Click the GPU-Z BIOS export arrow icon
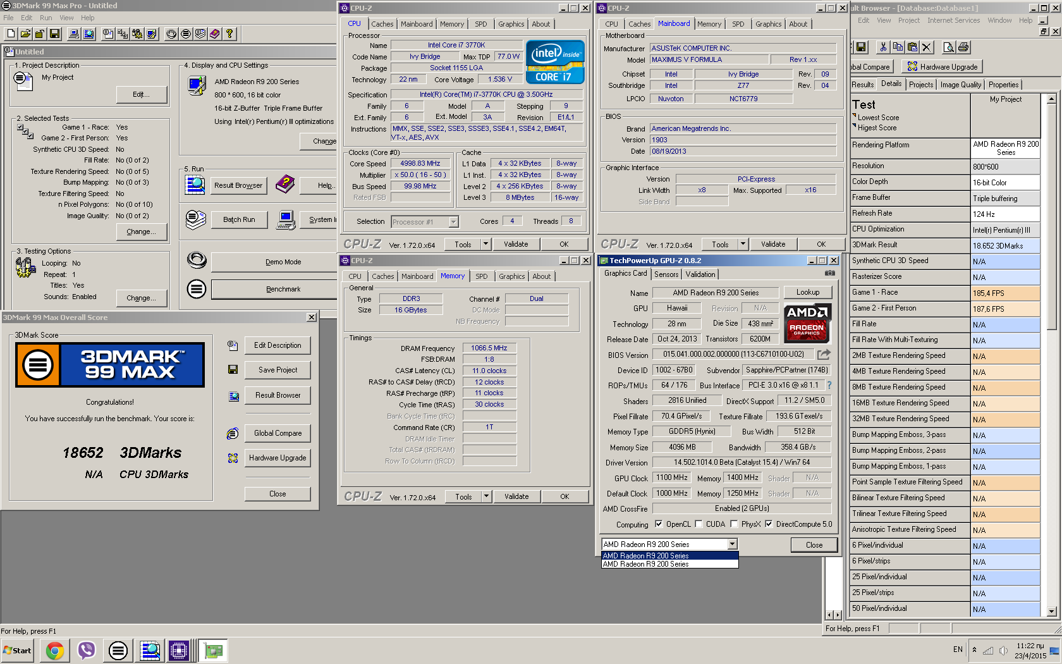1062x664 pixels. click(824, 354)
